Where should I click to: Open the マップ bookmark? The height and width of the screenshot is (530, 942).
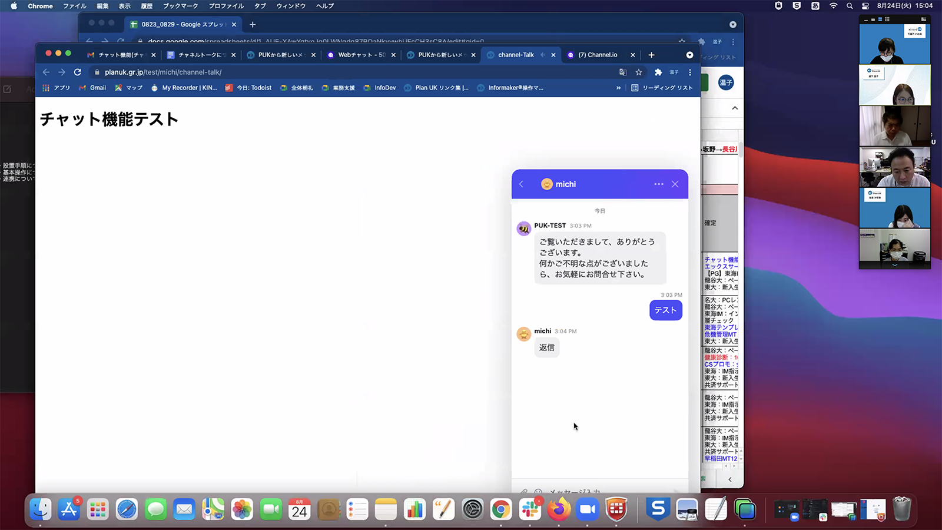click(129, 88)
